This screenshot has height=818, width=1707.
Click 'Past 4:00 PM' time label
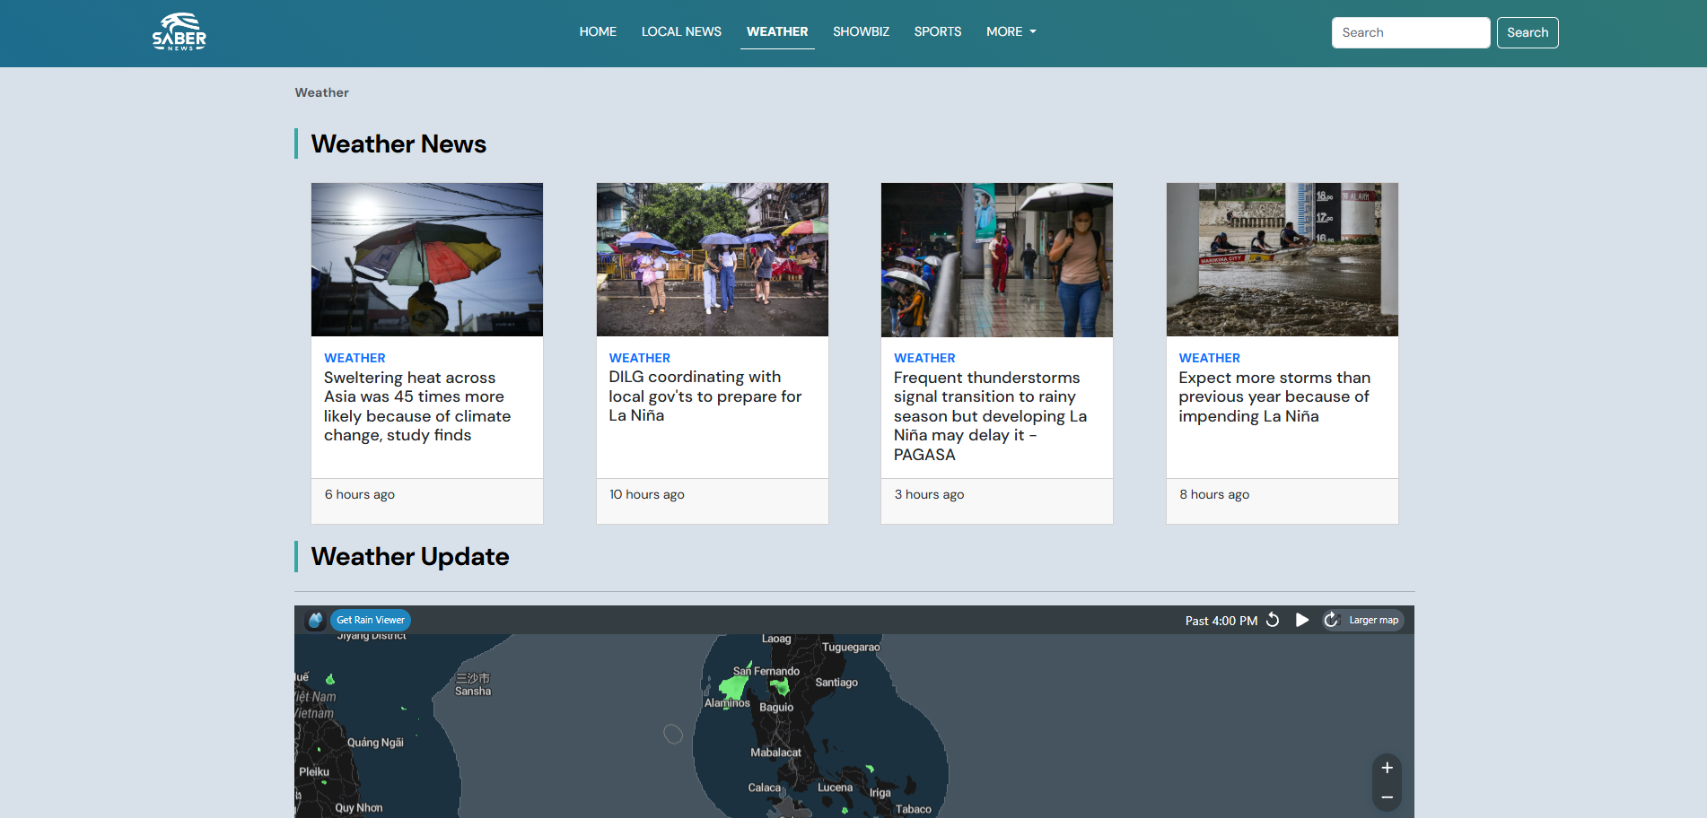(1221, 621)
